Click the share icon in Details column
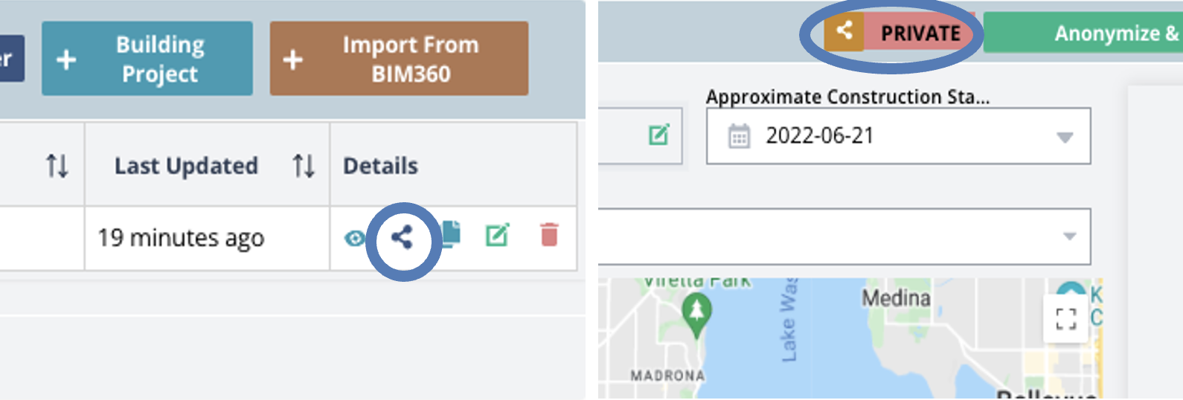The width and height of the screenshot is (1183, 400). (x=402, y=238)
